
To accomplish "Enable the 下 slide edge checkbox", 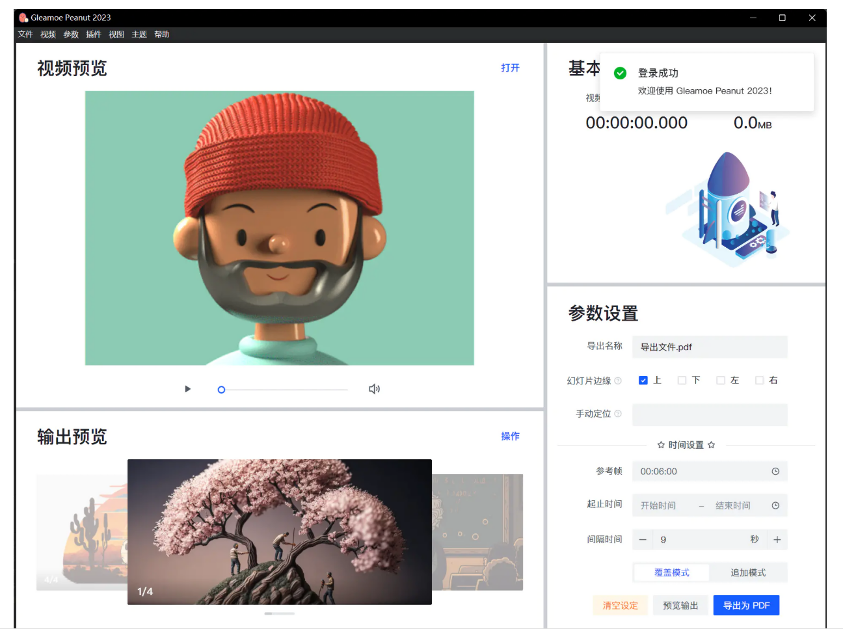I will (682, 381).
